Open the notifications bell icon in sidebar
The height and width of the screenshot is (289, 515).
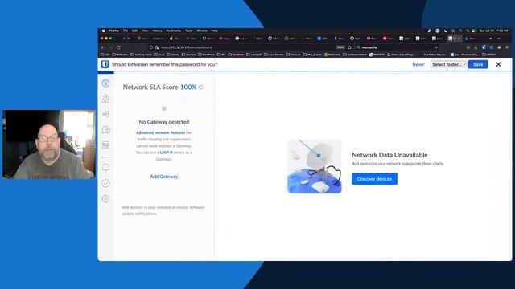pyautogui.click(x=105, y=168)
